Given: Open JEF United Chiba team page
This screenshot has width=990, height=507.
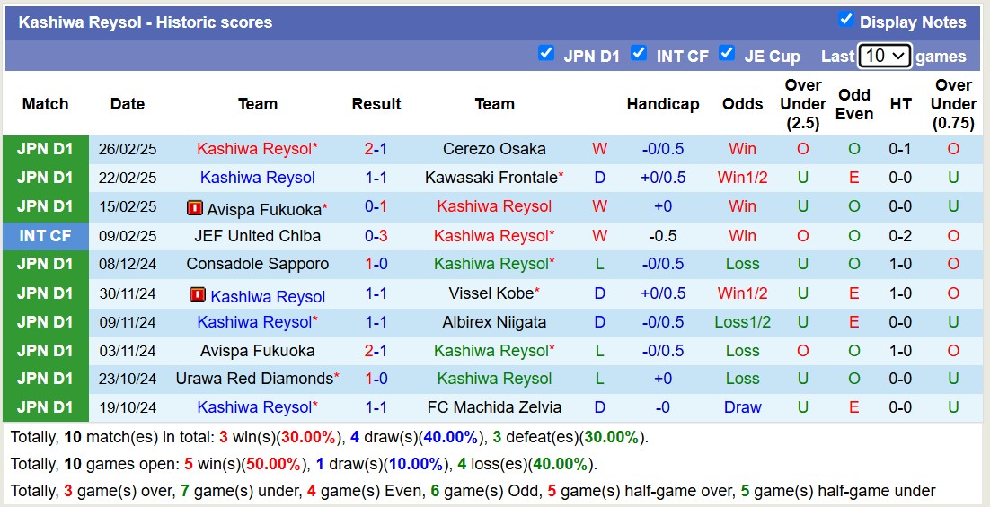Looking at the screenshot, I should point(257,236).
